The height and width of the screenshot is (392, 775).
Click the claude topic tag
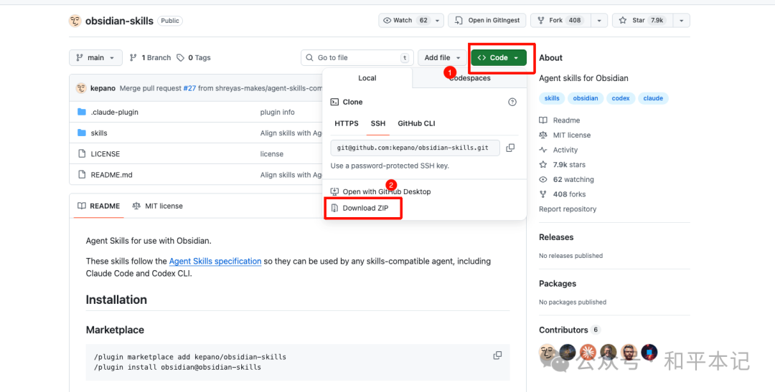653,98
